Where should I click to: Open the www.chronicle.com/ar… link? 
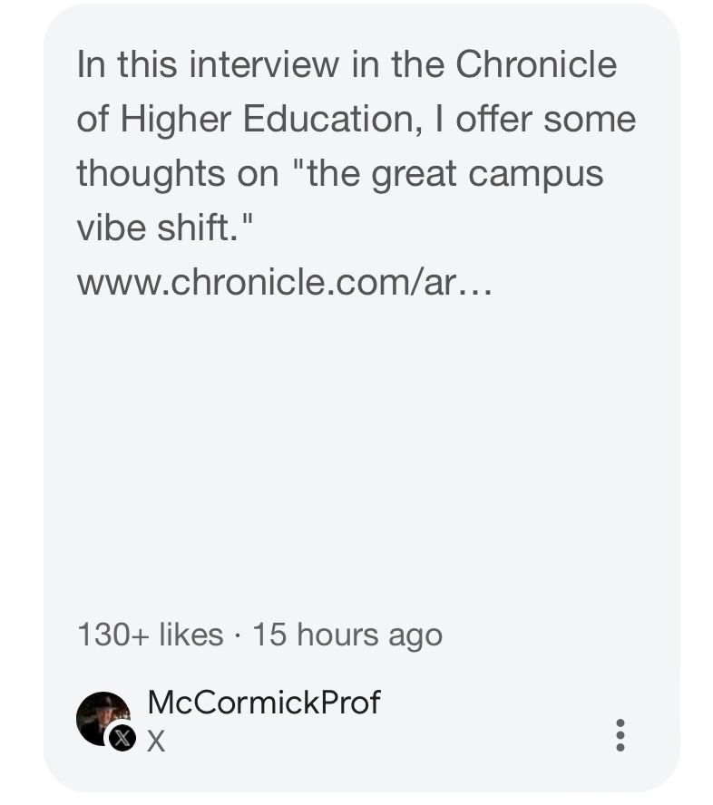(284, 282)
